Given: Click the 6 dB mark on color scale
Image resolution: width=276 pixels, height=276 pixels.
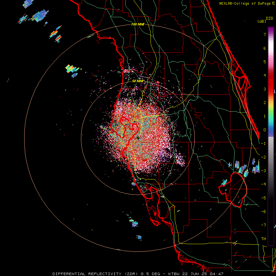Looking at the screenshot, I should click(x=265, y=48).
